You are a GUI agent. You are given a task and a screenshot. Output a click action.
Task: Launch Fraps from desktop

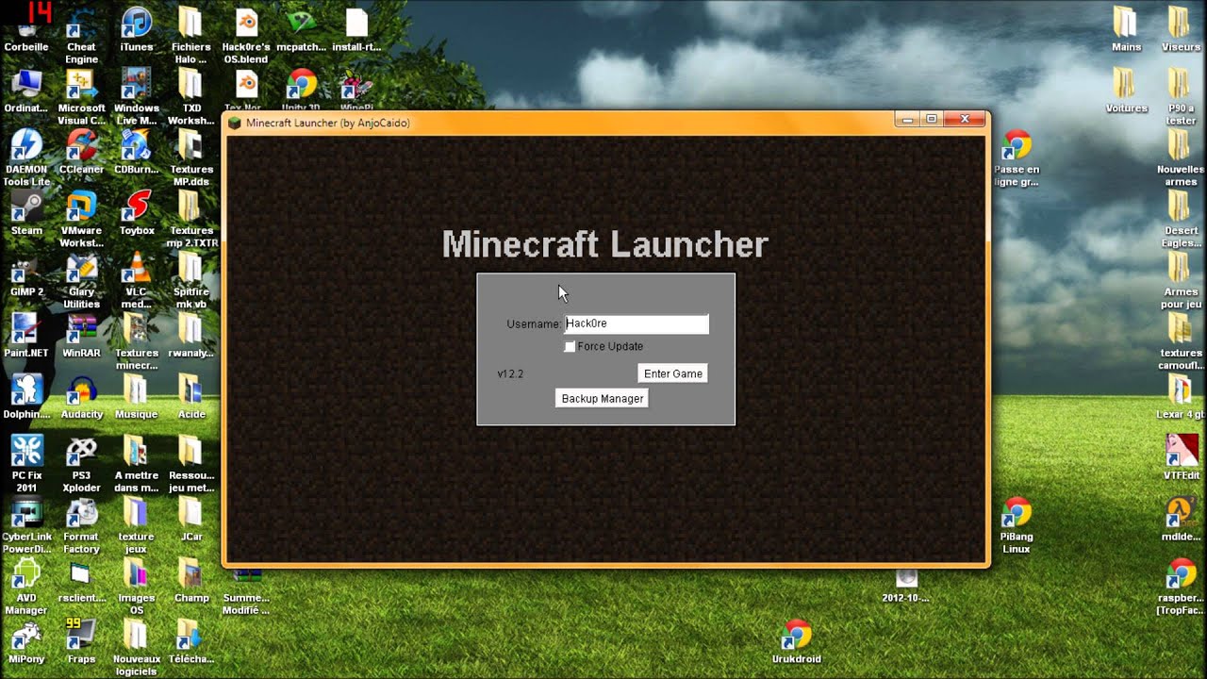[81, 641]
